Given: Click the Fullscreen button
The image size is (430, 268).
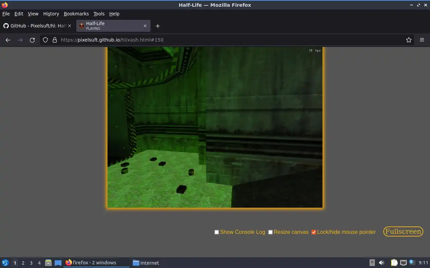Looking at the screenshot, I should tap(403, 231).
